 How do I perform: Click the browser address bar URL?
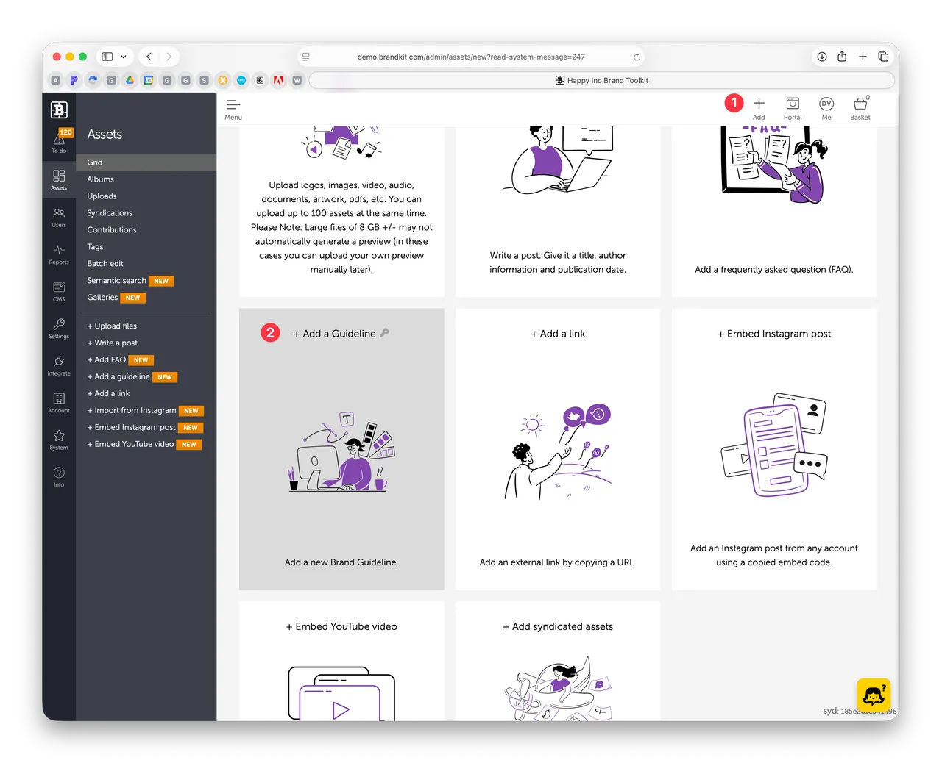(x=471, y=57)
